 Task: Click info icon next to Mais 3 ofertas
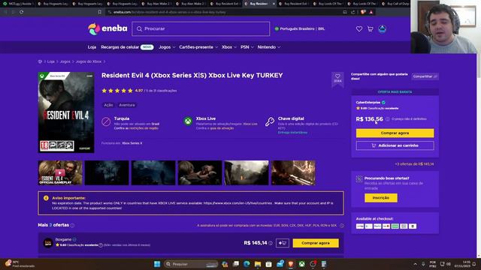72,225
